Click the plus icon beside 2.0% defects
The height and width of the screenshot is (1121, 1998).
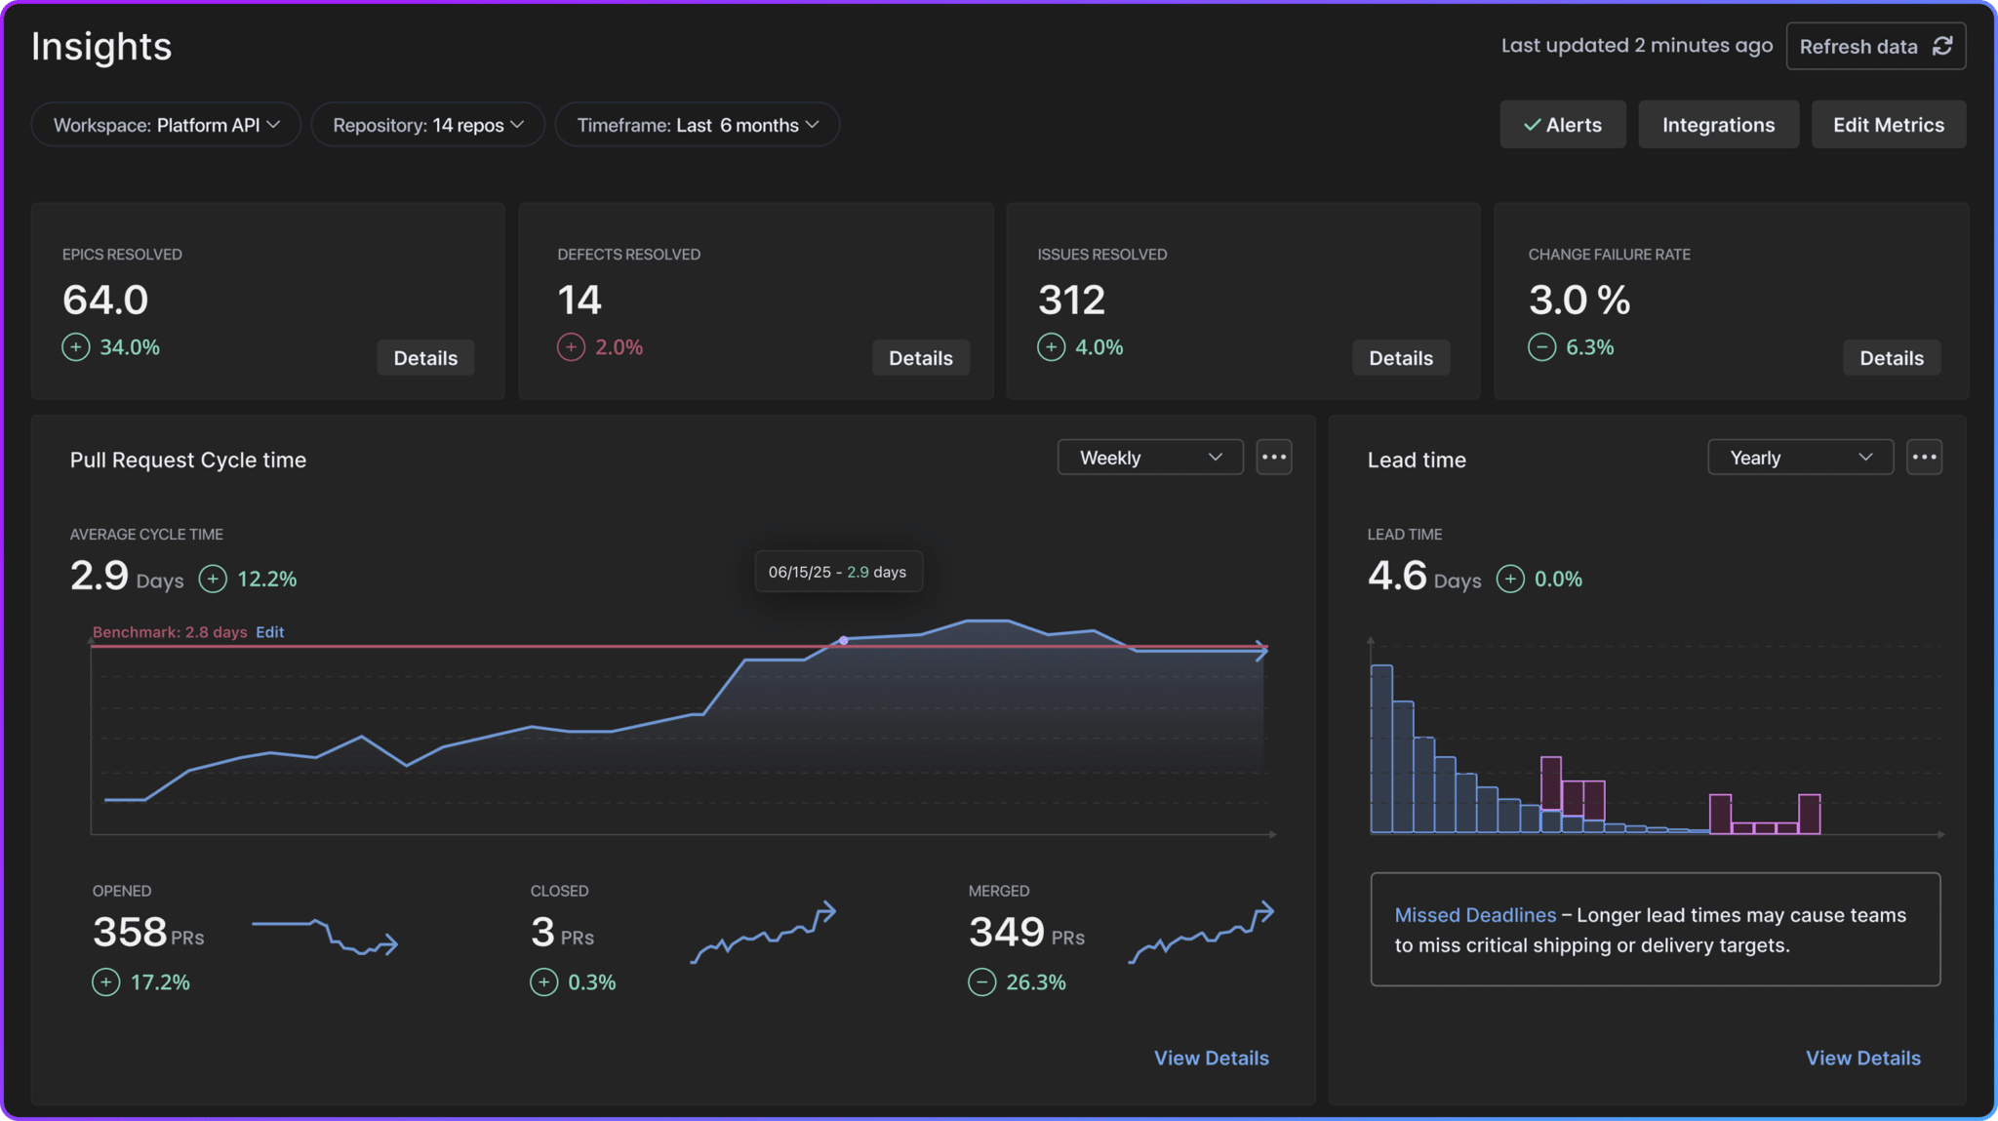[x=571, y=346]
